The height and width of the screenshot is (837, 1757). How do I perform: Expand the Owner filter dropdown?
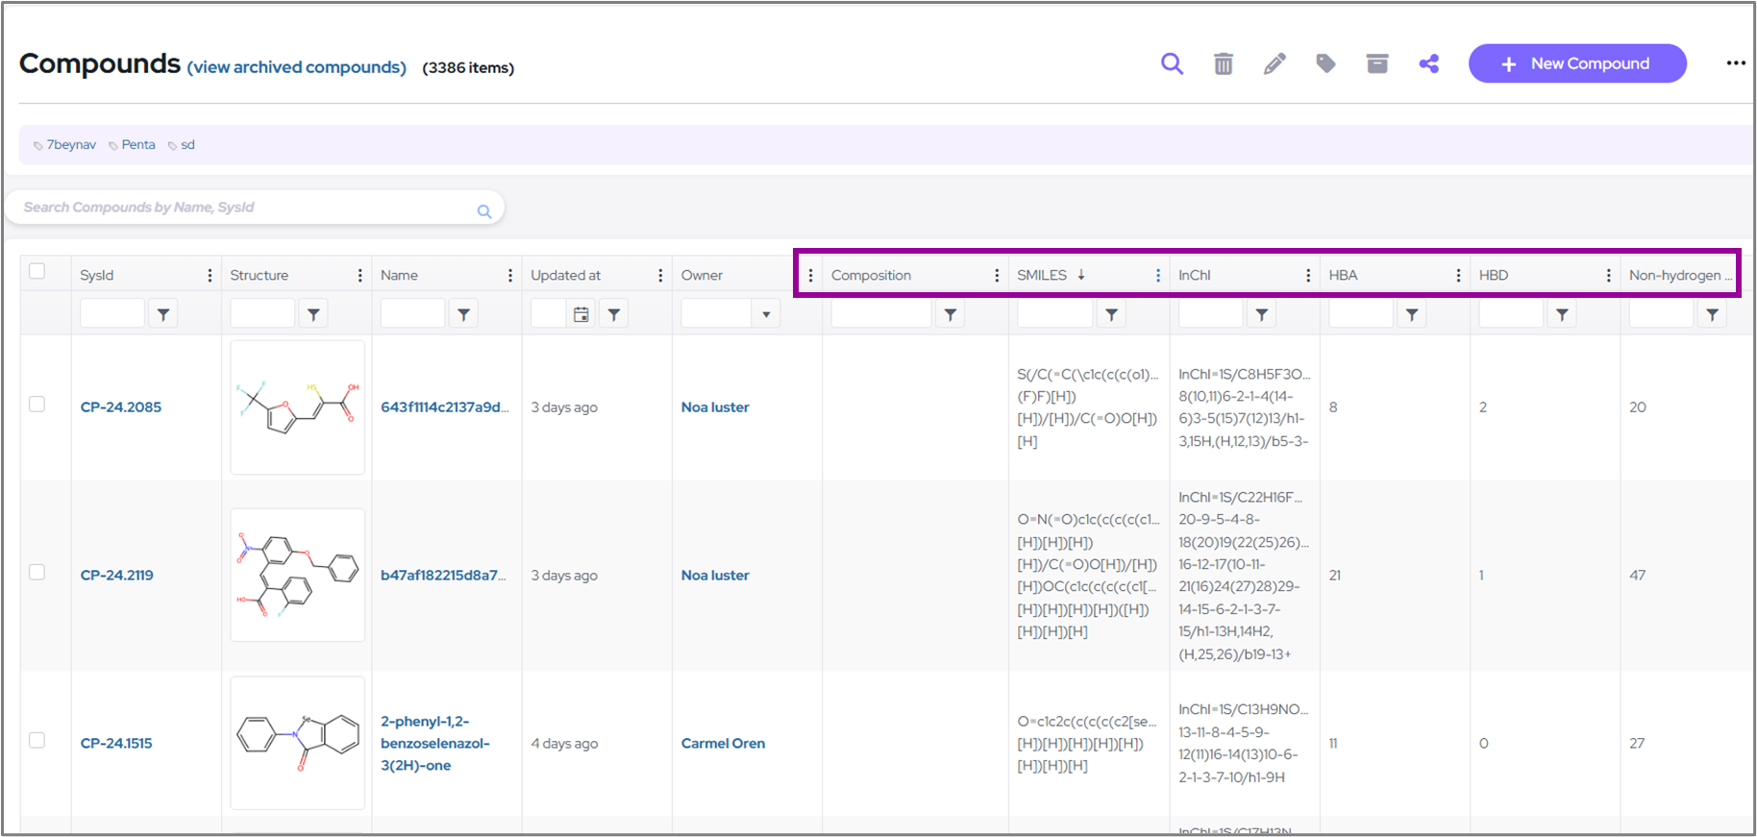766,314
